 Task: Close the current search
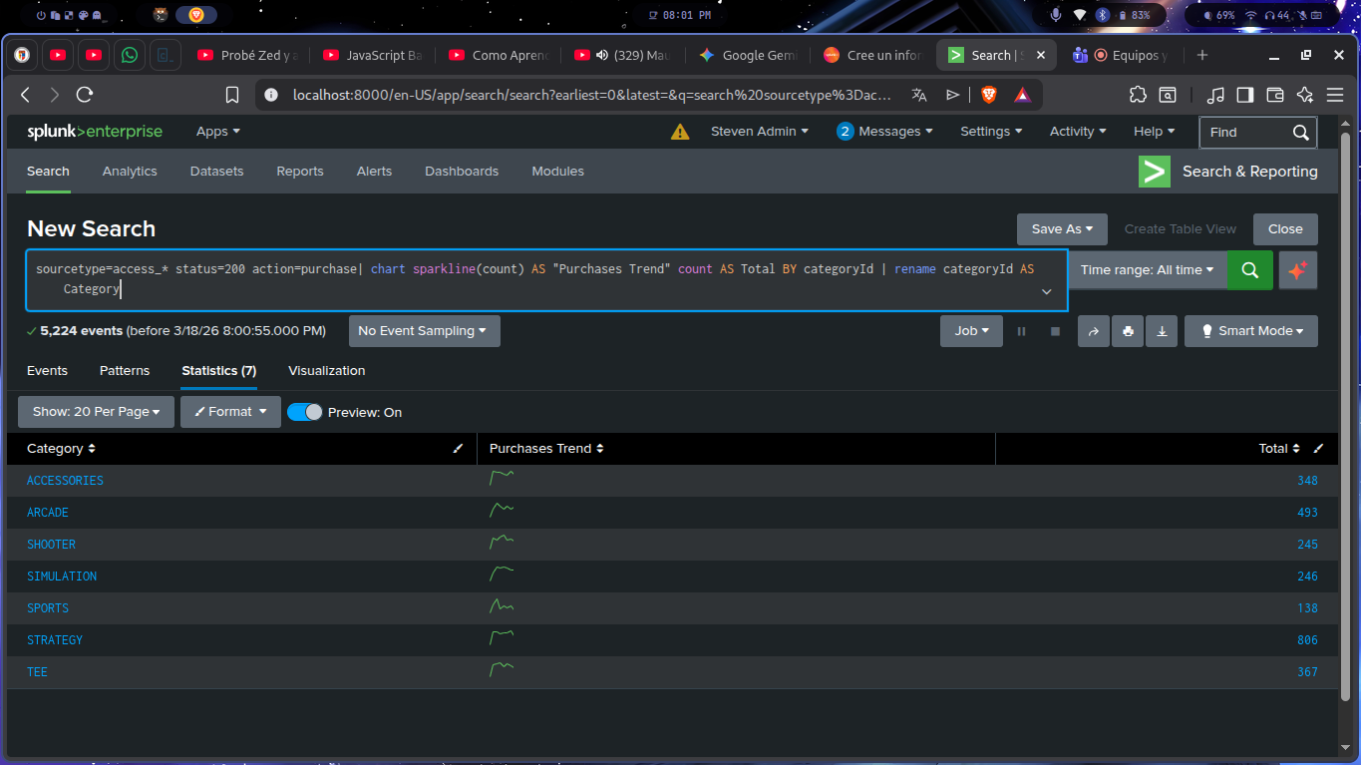[x=1285, y=228]
